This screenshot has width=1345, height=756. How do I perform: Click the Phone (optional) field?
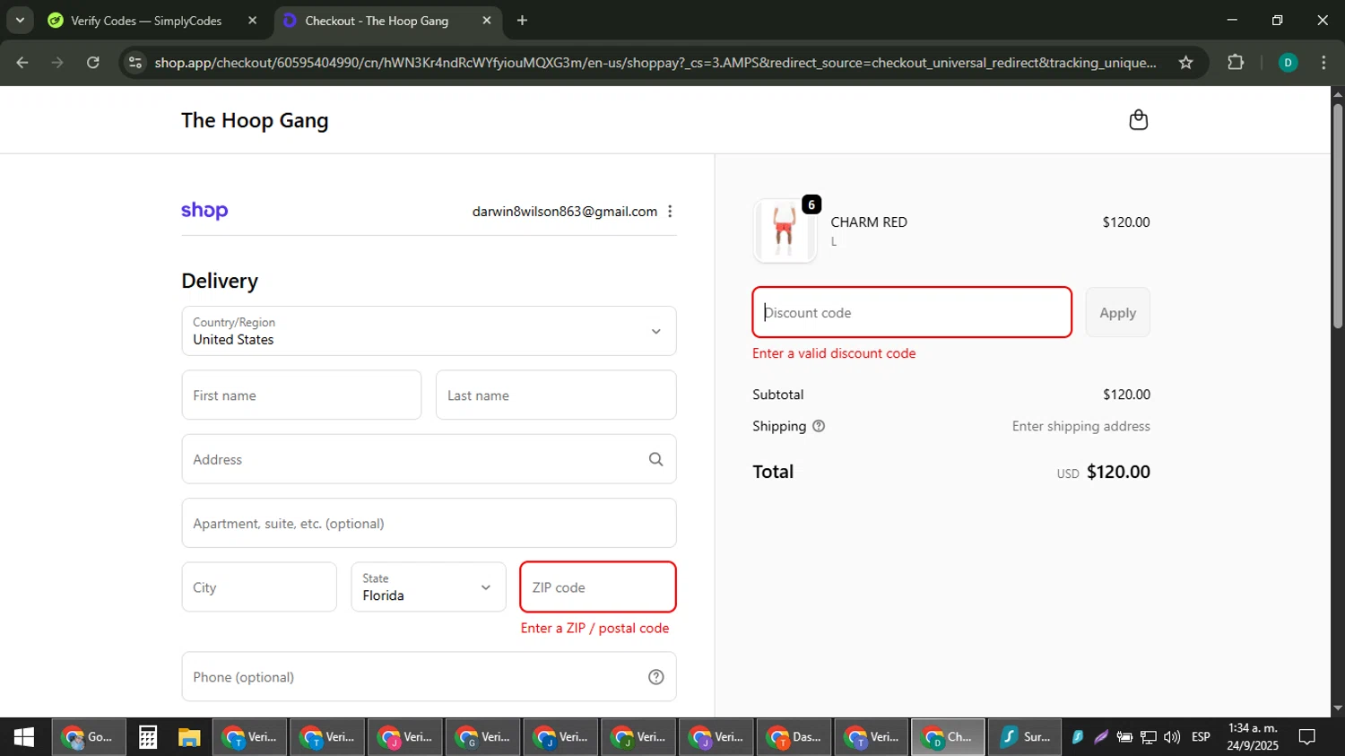pos(429,677)
